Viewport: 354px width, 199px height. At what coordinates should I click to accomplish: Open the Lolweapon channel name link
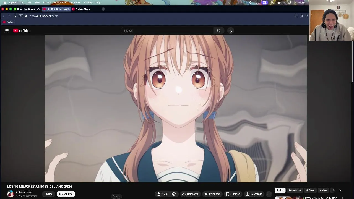[23, 193]
